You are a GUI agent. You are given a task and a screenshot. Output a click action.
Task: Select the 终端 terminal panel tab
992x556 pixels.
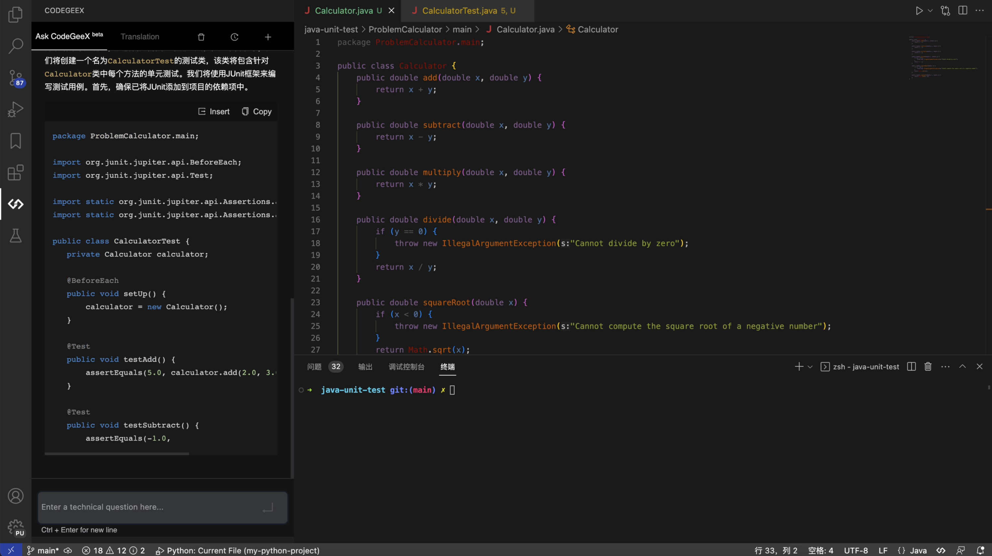448,367
